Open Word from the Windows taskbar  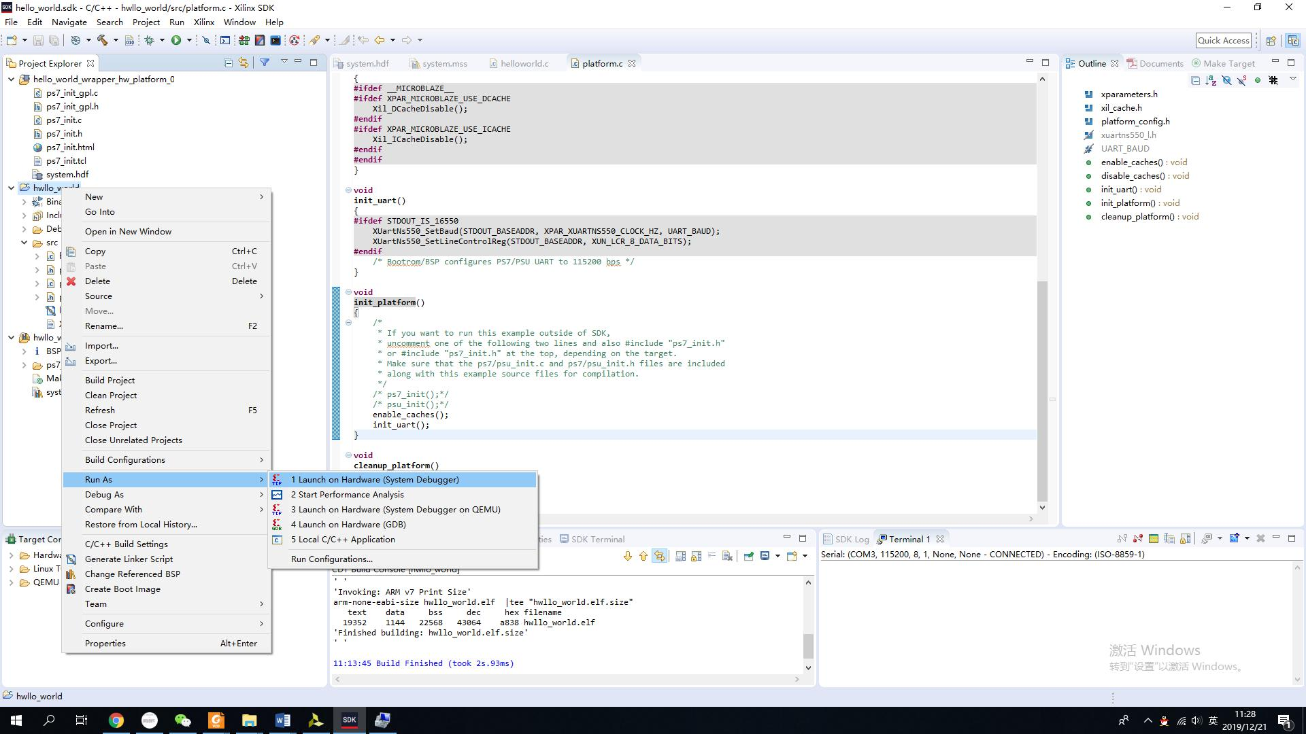pyautogui.click(x=282, y=720)
